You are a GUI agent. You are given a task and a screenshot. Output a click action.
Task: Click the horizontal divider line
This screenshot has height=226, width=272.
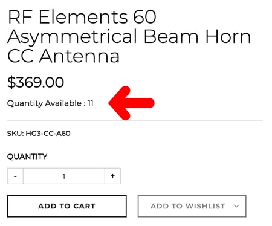click(x=135, y=121)
